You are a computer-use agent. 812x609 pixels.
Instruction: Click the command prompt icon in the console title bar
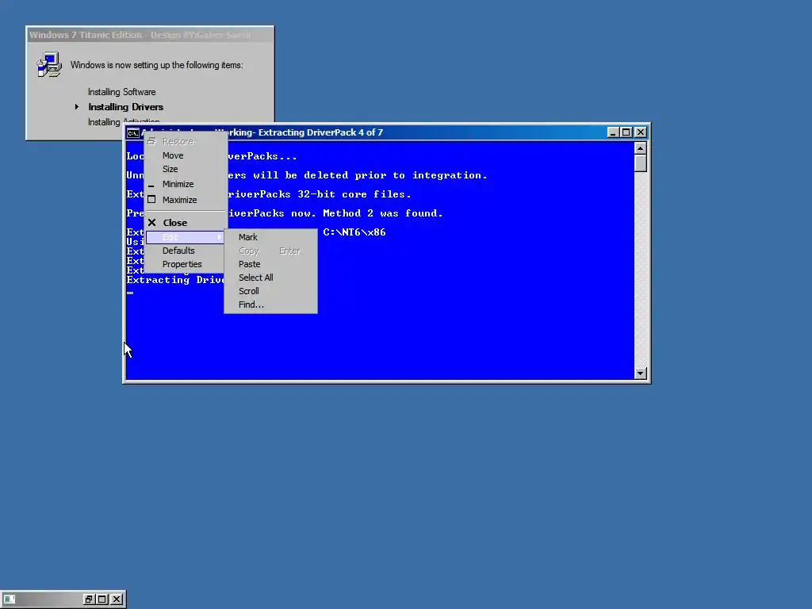coord(133,133)
